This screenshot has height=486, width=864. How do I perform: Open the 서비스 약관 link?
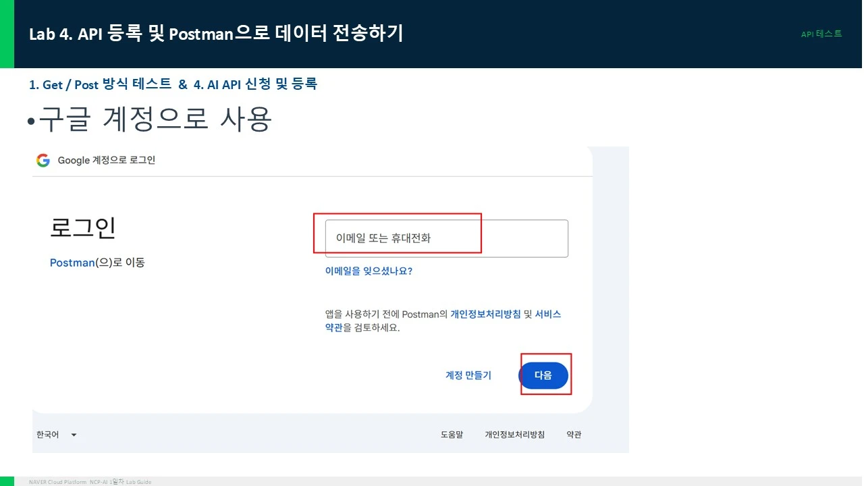point(443,321)
